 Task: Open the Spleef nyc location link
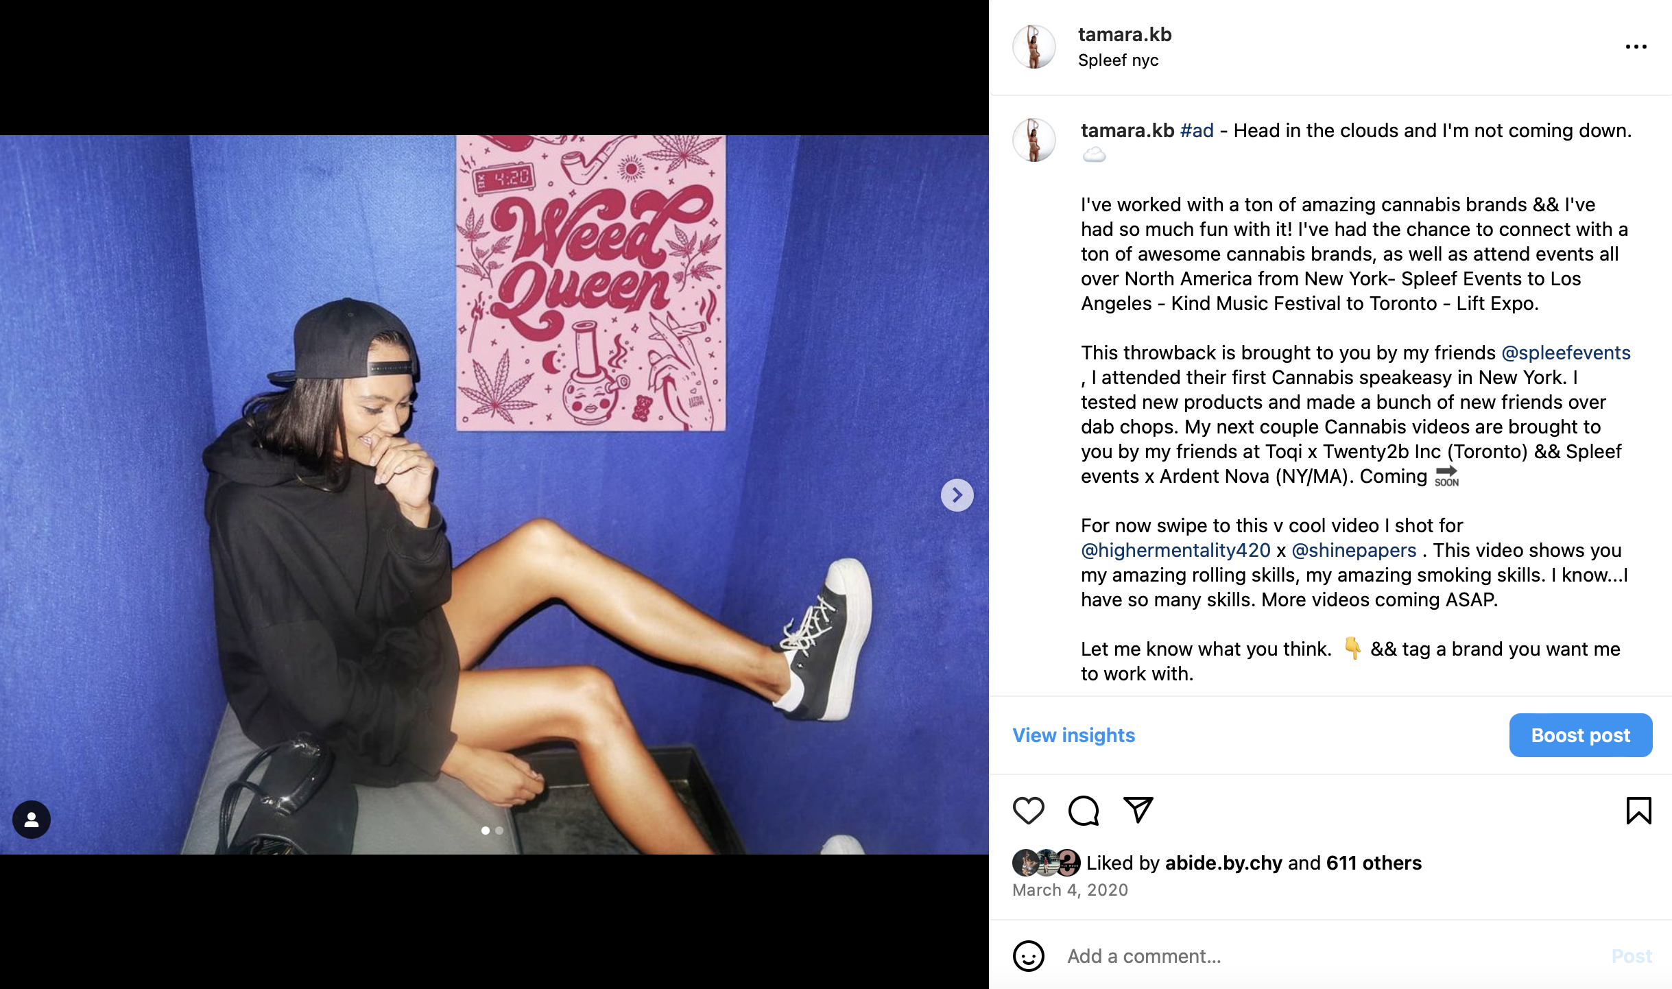[x=1118, y=60]
